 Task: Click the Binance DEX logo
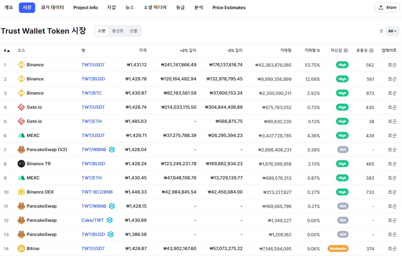(21, 192)
